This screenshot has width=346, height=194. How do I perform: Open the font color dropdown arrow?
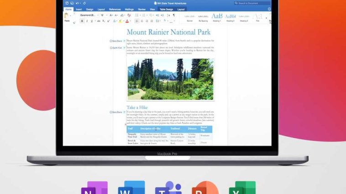(x=131, y=21)
